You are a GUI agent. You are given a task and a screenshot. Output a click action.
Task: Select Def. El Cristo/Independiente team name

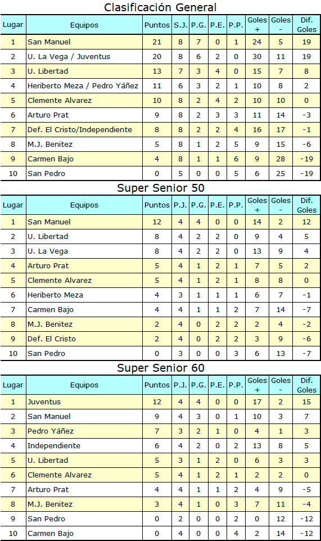(80, 130)
